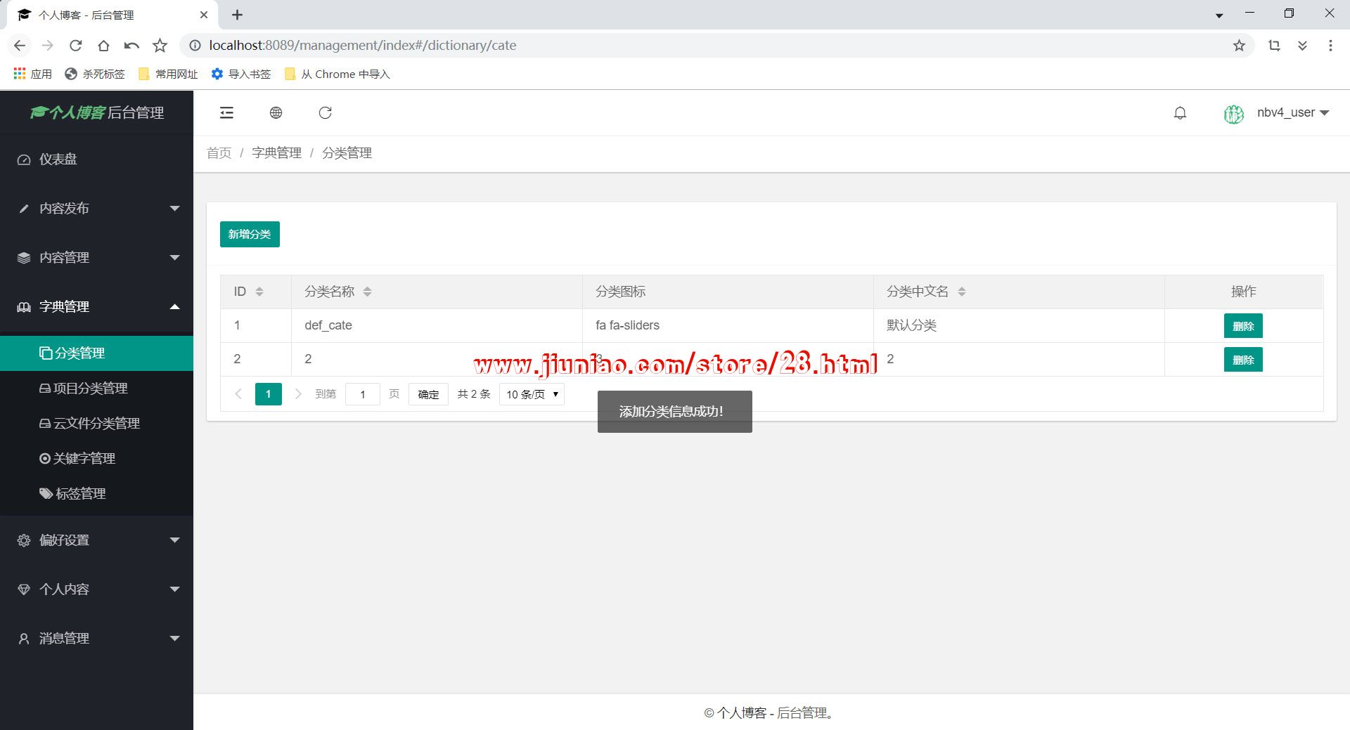Open 项目分类管理 in the sidebar
Image resolution: width=1350 pixels, height=730 pixels.
[96, 389]
